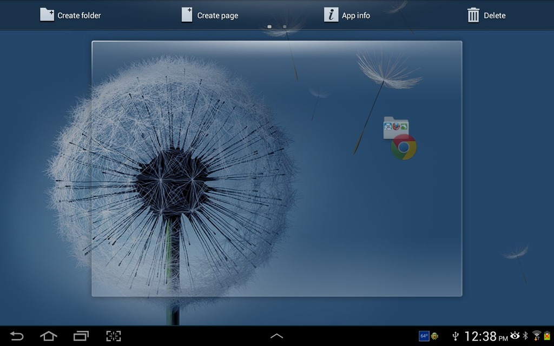Tap the Back navigation arrow
This screenshot has width=554, height=346.
[x=16, y=336]
